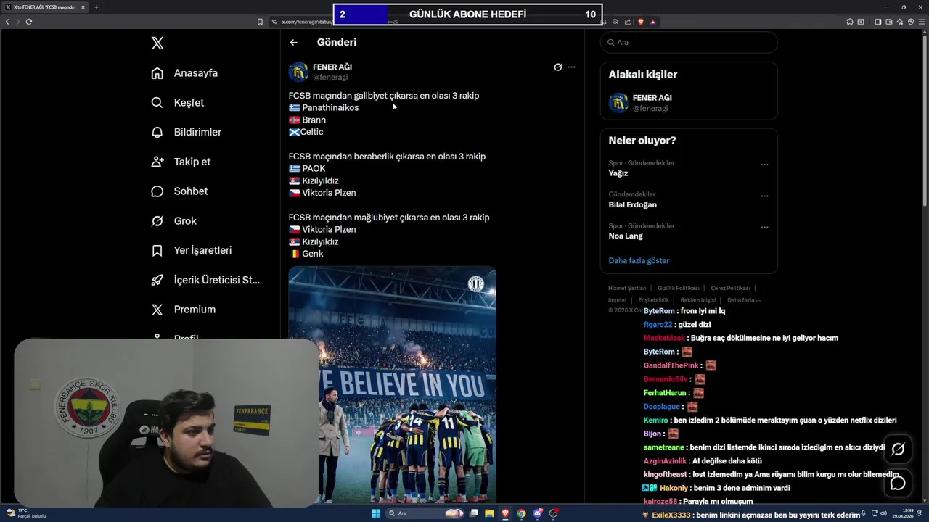929x522 pixels.
Task: Open Erişilebilirlik footer link
Action: 654,300
